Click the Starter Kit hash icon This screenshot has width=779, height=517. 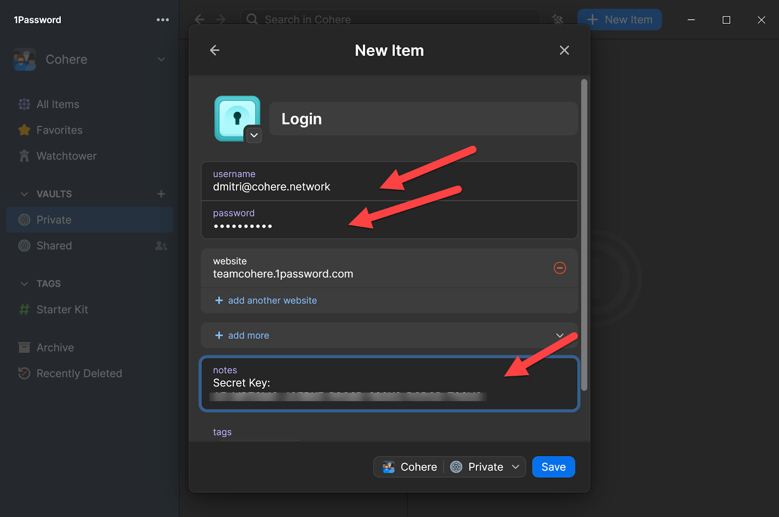[x=24, y=310]
